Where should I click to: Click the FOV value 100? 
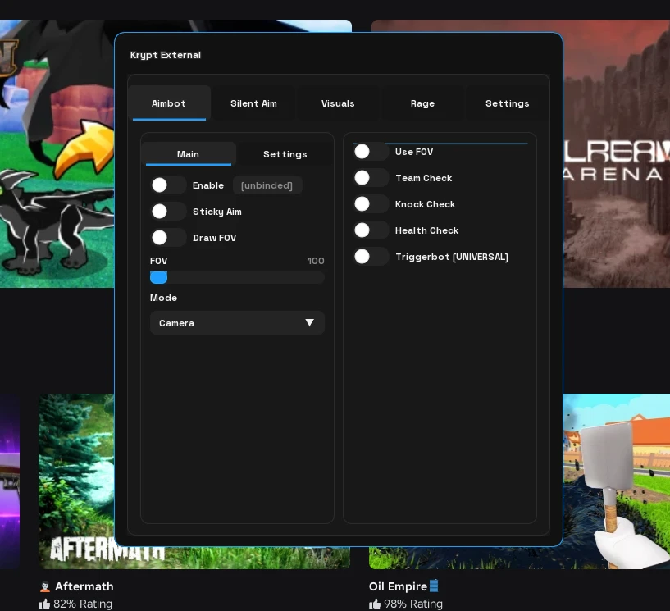(316, 261)
